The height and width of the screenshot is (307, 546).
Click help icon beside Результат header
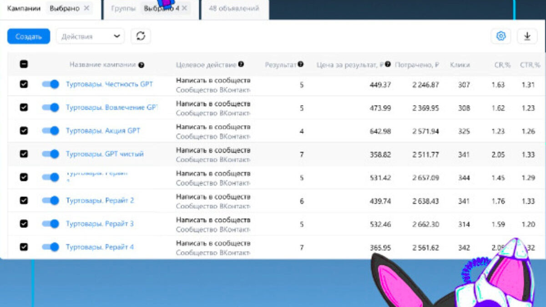coord(301,65)
